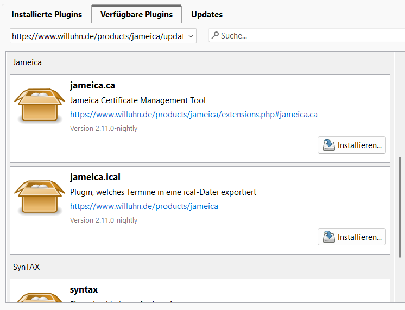Install the jameica.ical plugin

pos(352,237)
